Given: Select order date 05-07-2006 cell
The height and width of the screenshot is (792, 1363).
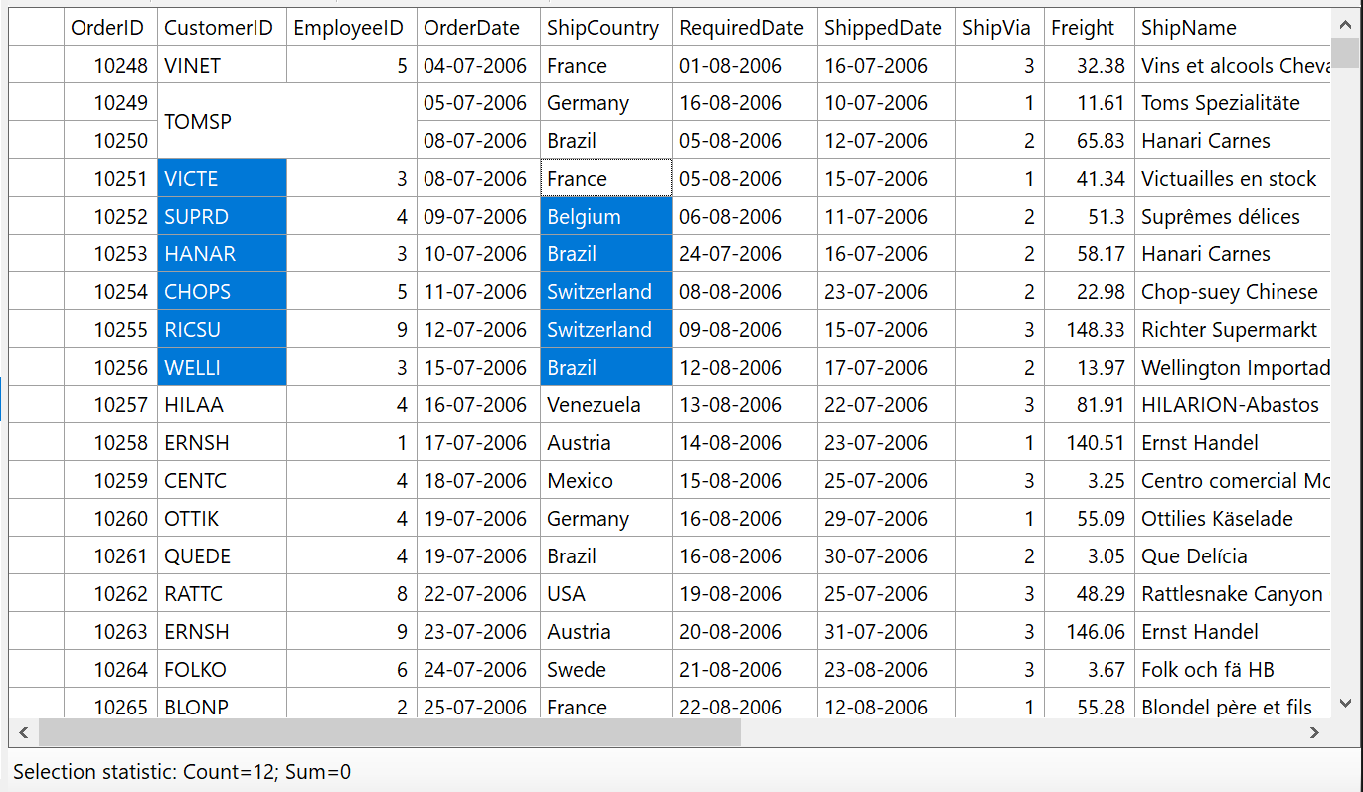Looking at the screenshot, I should [x=479, y=103].
